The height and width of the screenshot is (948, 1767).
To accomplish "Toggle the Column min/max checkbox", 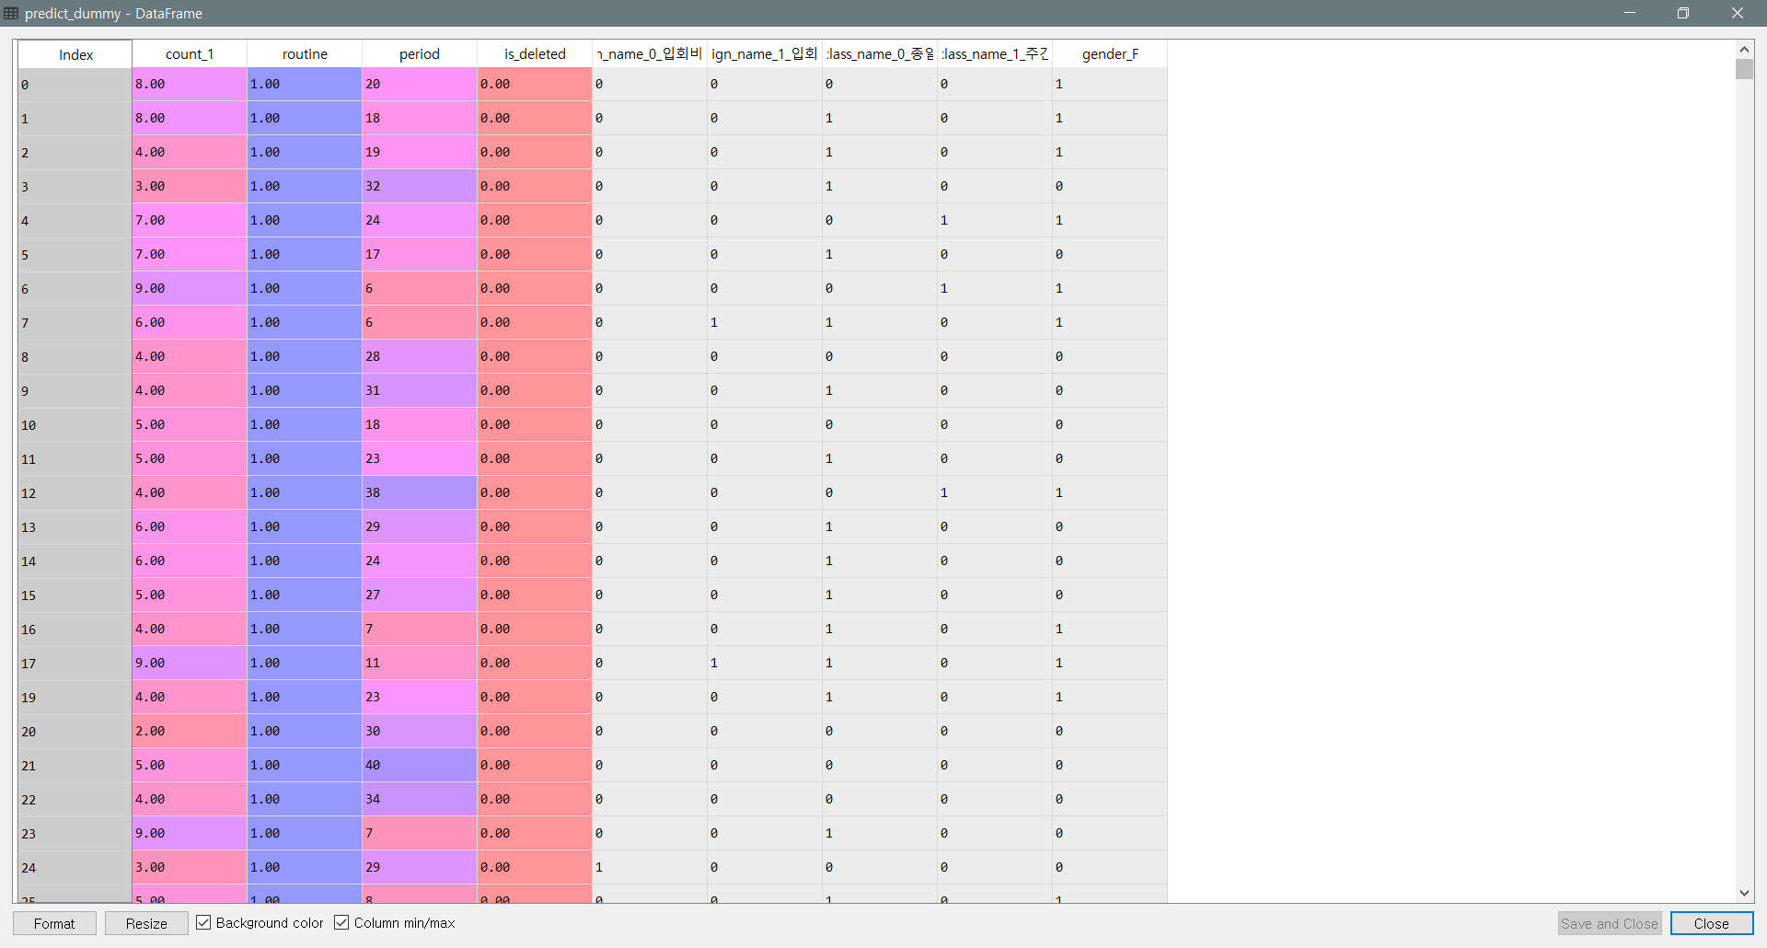I will pyautogui.click(x=341, y=922).
